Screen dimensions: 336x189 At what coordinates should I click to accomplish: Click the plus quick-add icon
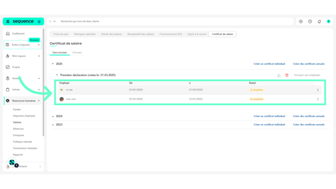click(301, 21)
